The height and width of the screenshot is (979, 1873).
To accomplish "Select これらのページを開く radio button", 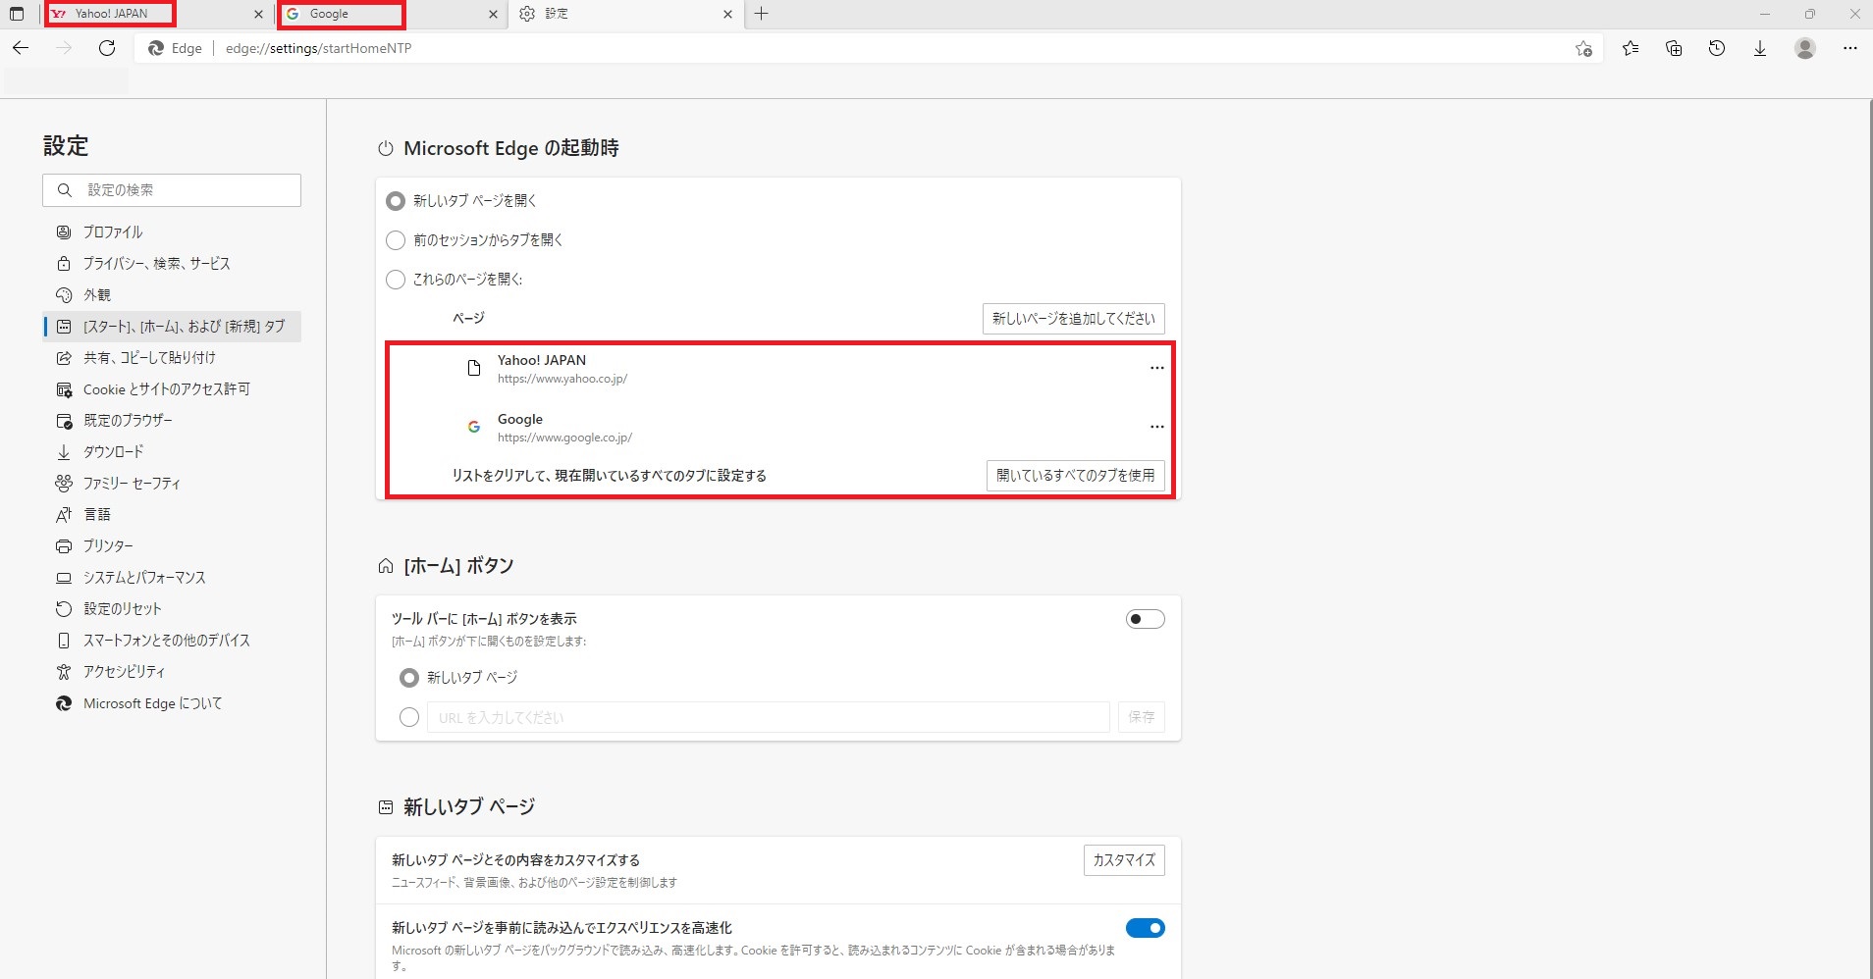I will click(x=396, y=280).
